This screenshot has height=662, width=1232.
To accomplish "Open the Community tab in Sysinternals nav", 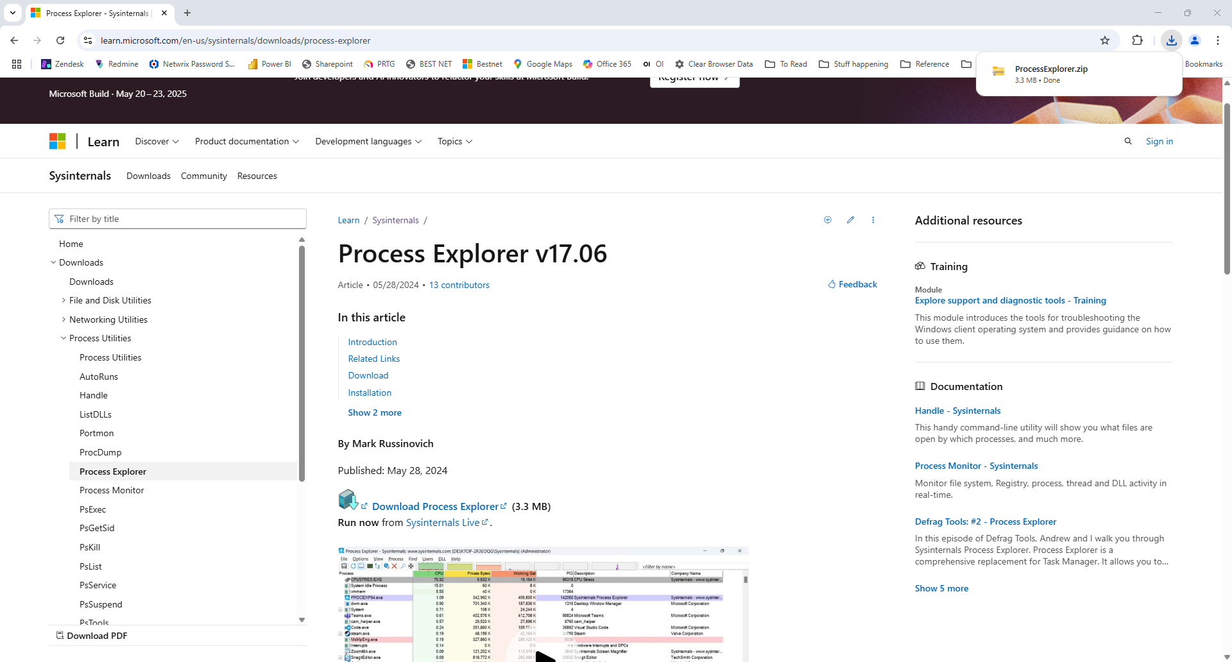I will (x=203, y=176).
